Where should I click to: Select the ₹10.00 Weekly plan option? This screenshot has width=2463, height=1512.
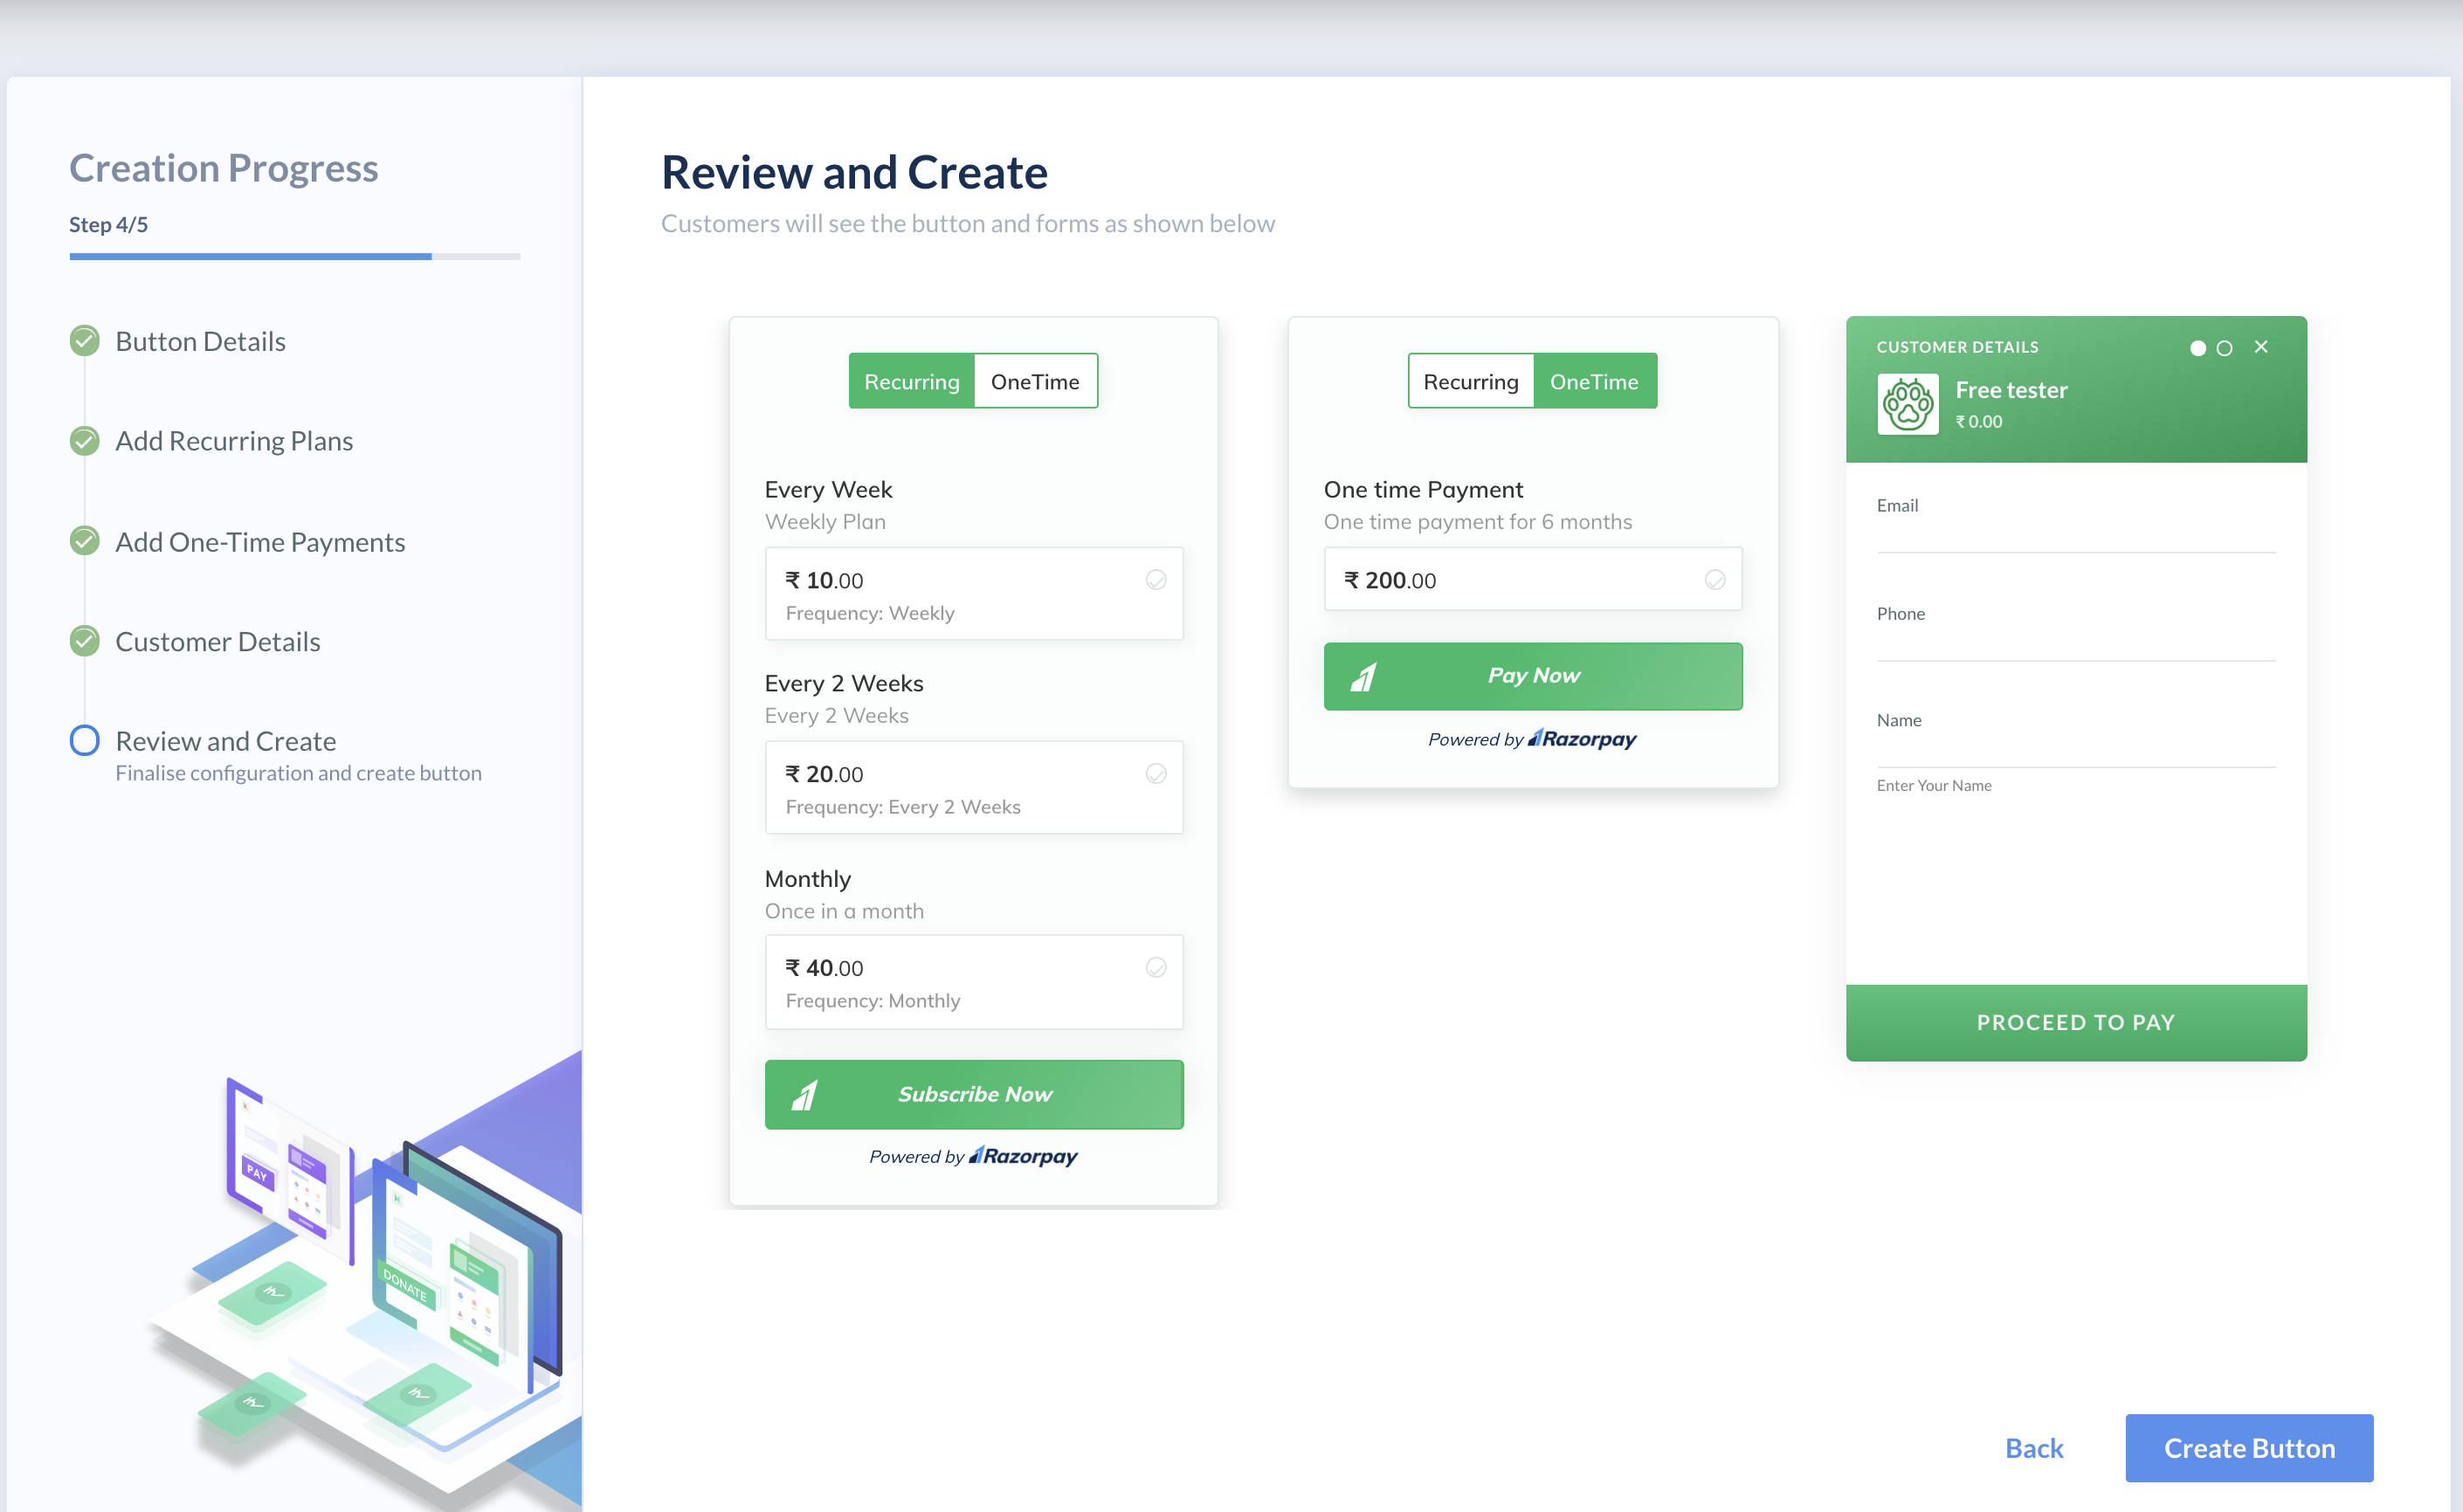(973, 594)
